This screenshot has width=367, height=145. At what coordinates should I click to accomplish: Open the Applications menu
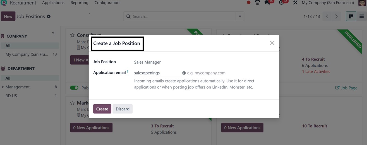53,3
